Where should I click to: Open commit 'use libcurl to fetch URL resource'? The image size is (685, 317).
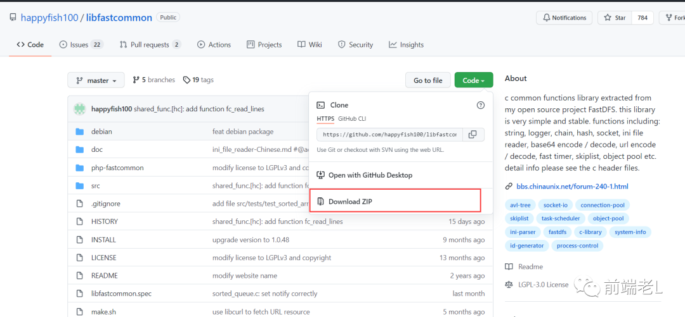pyautogui.click(x=261, y=312)
